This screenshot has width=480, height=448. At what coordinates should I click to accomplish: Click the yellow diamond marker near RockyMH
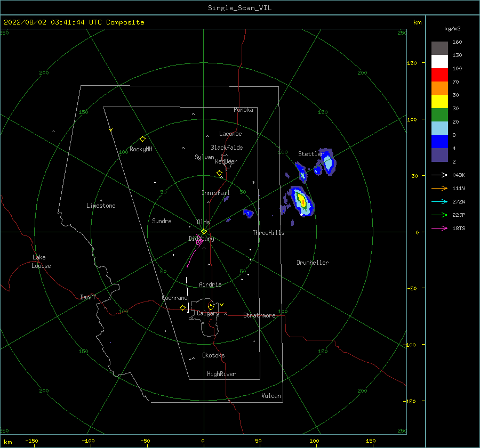pyautogui.click(x=142, y=139)
